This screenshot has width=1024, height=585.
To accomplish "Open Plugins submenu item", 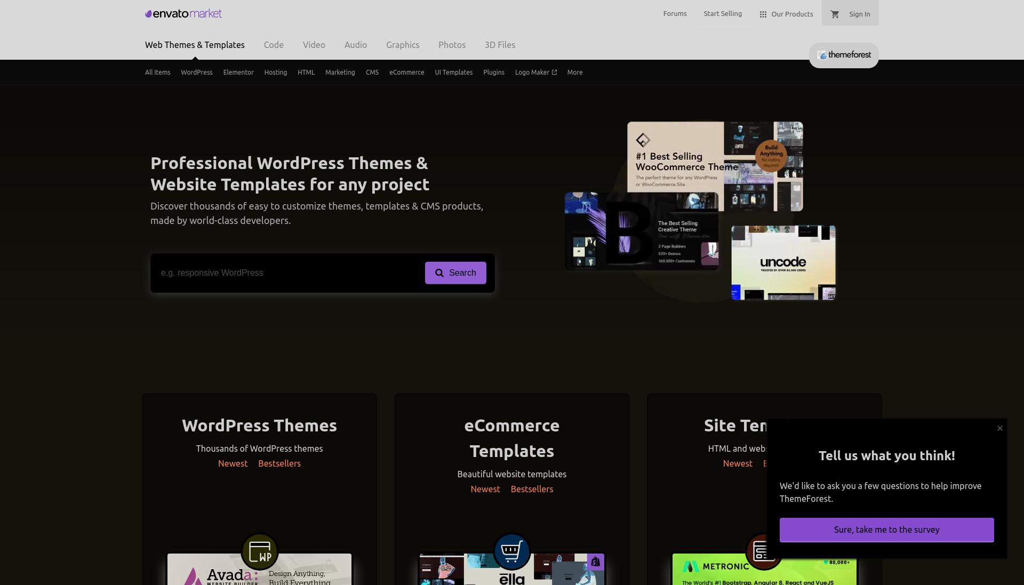I will click(494, 73).
